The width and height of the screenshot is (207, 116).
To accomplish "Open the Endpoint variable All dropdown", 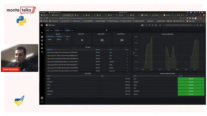I will click(72, 30).
